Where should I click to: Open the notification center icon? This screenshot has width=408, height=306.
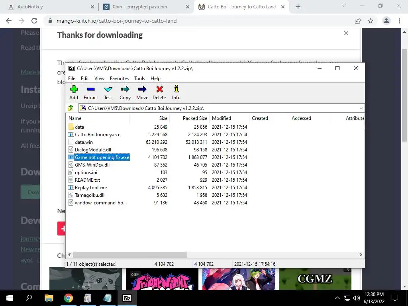click(x=395, y=298)
